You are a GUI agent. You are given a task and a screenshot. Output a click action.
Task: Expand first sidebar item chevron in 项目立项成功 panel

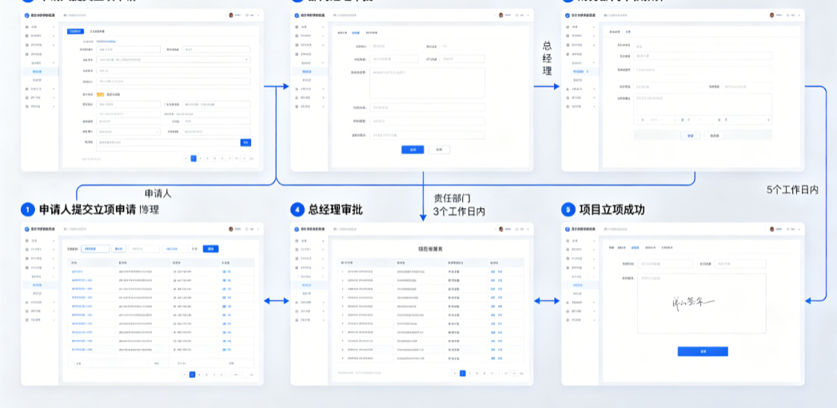pos(595,242)
